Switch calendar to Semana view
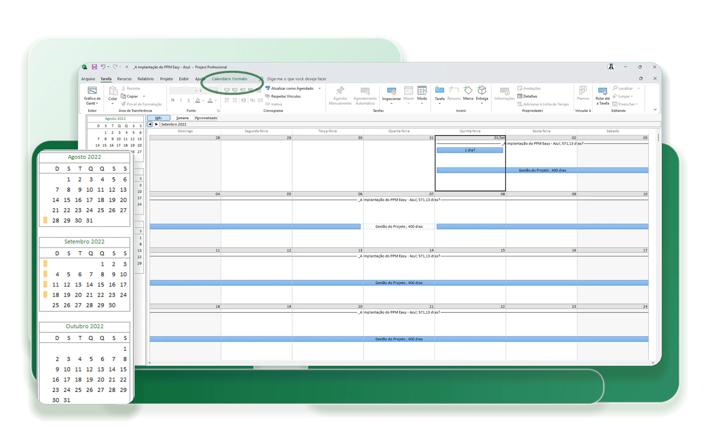 (182, 118)
